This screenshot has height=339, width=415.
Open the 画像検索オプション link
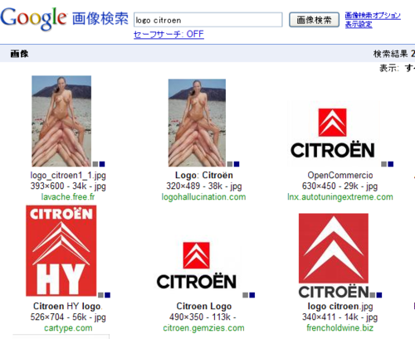tap(373, 15)
